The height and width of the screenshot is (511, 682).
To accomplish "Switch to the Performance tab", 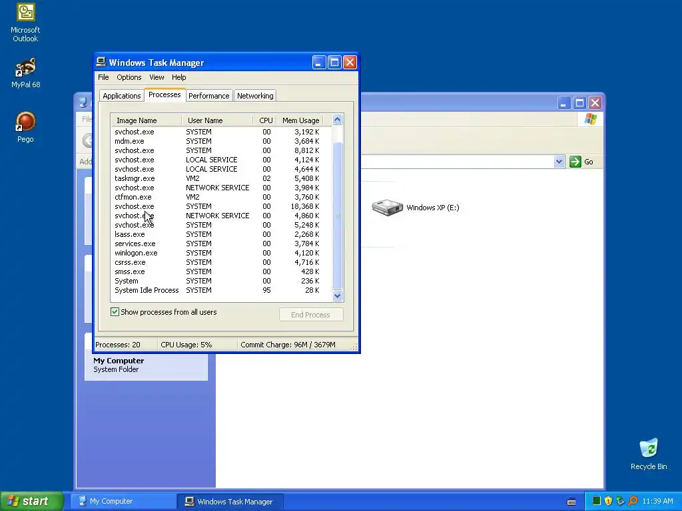I will click(208, 96).
